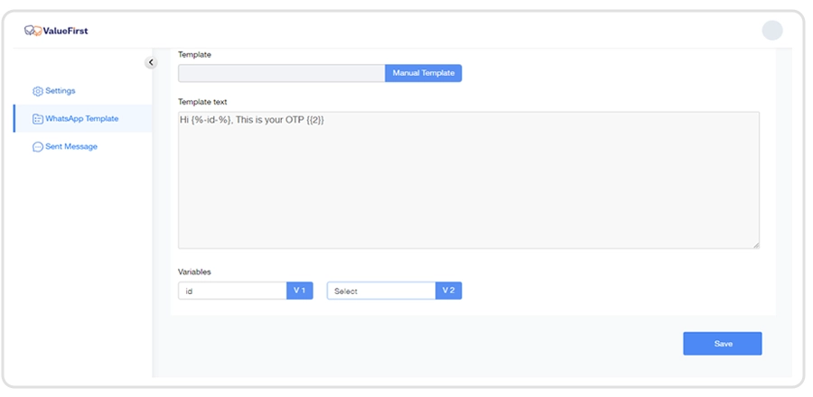This screenshot has height=397, width=813.
Task: Click the V 1 variable button
Action: click(x=300, y=291)
